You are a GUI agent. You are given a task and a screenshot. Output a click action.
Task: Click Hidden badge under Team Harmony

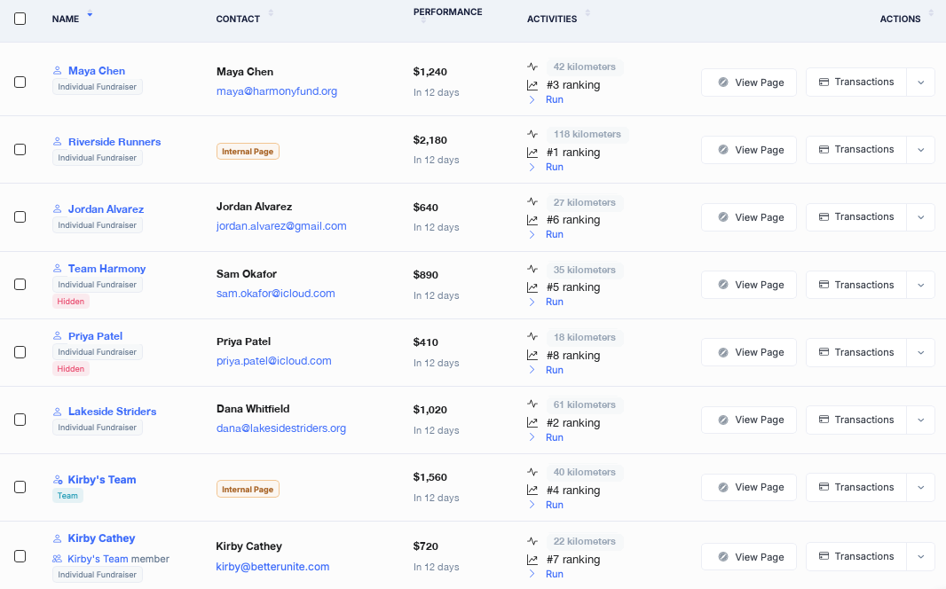pos(71,302)
